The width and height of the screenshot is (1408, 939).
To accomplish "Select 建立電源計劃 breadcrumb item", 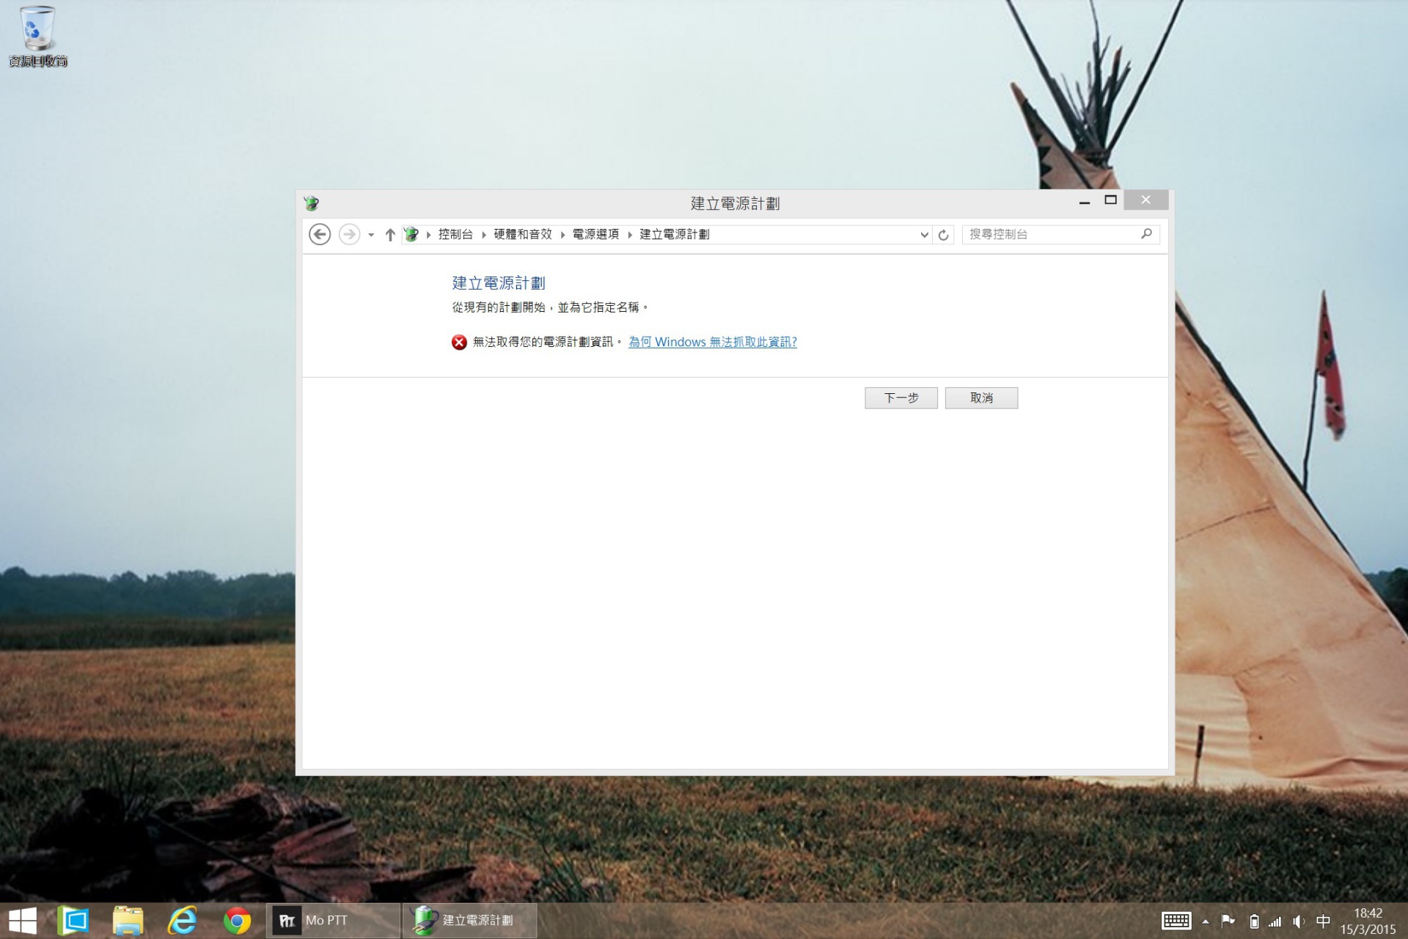I will click(675, 234).
